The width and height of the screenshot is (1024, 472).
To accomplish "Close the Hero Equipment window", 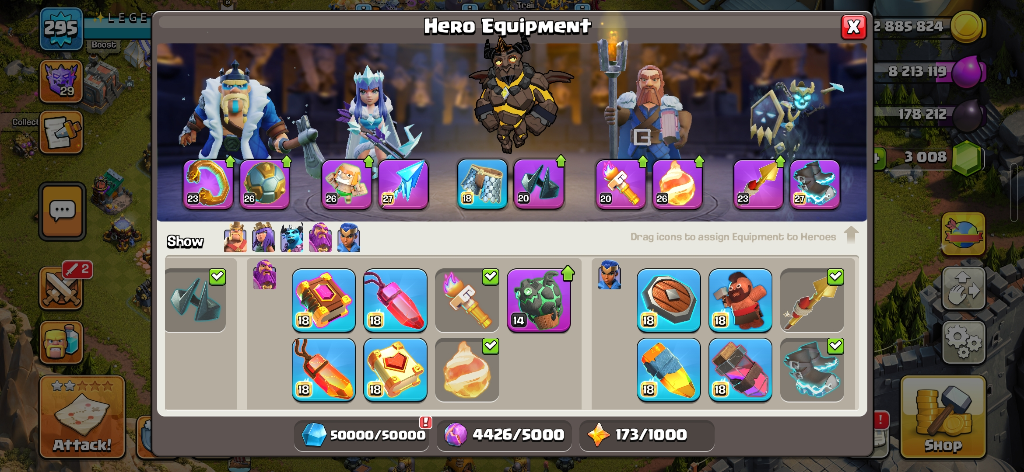I will (853, 27).
